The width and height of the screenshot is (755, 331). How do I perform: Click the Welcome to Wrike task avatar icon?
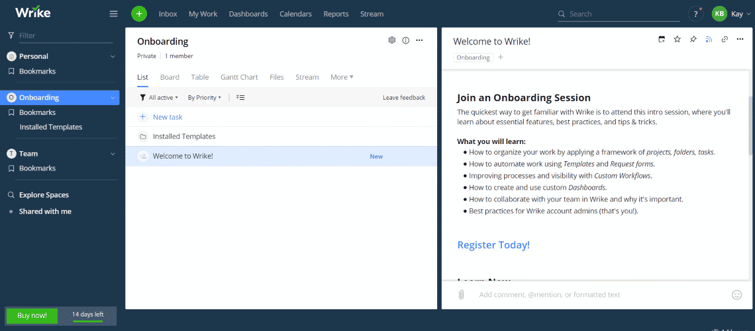(142, 156)
